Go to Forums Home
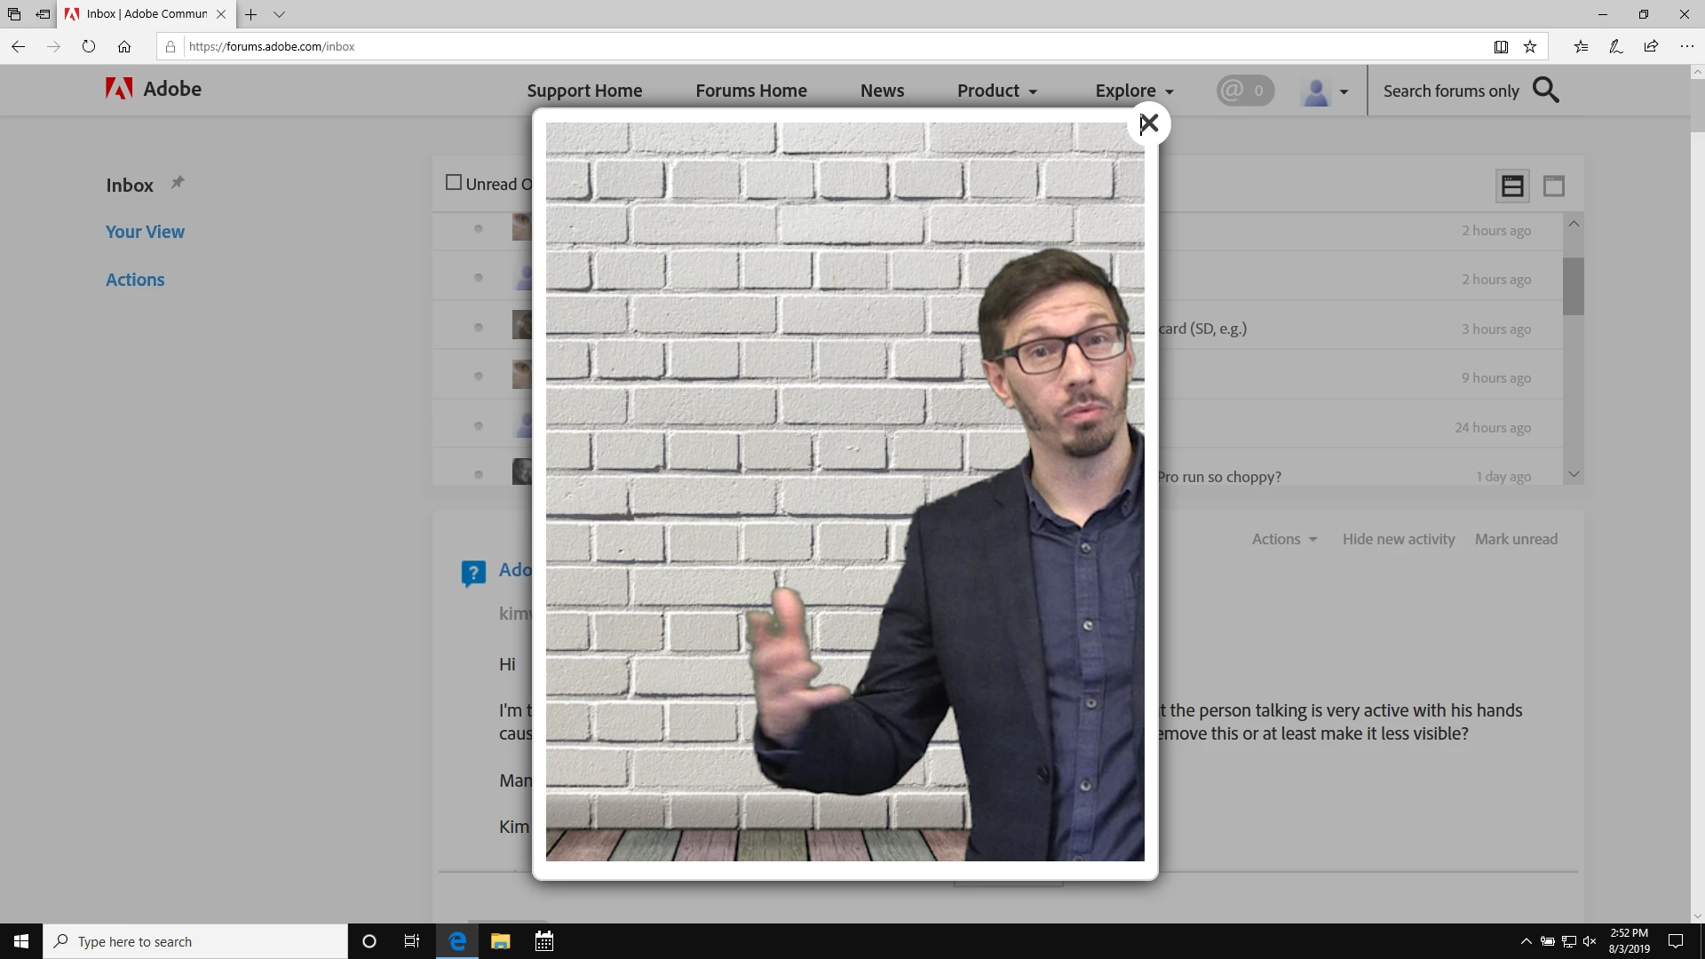Image resolution: width=1705 pixels, height=959 pixels. pyautogui.click(x=750, y=91)
